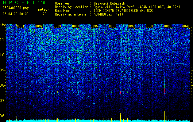Click the 0035 time marker
Viewport: 193px width, 122px height.
94,26
